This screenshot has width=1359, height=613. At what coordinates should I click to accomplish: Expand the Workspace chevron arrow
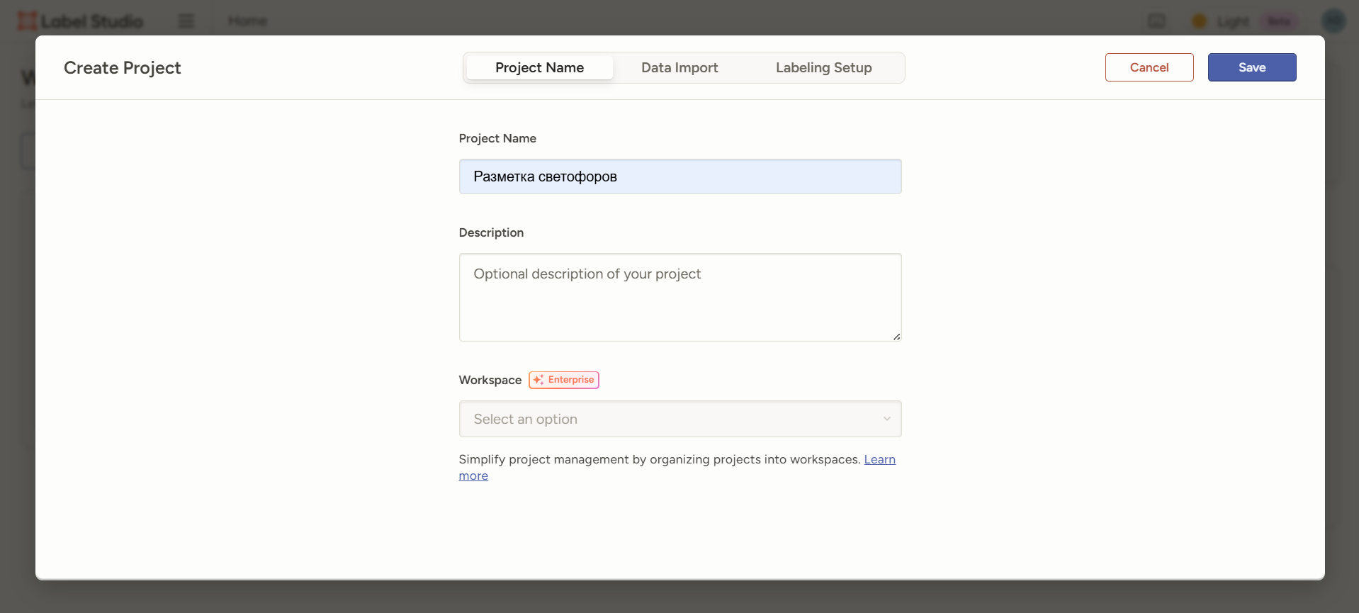[886, 419]
